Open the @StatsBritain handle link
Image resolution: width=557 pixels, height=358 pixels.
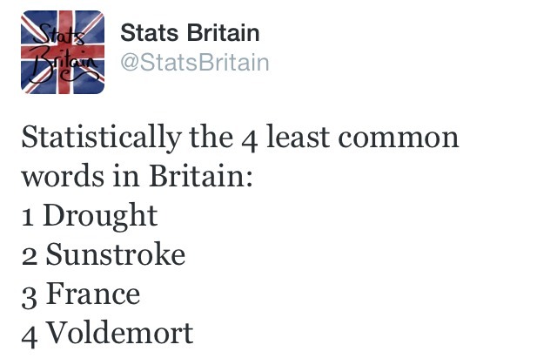195,63
